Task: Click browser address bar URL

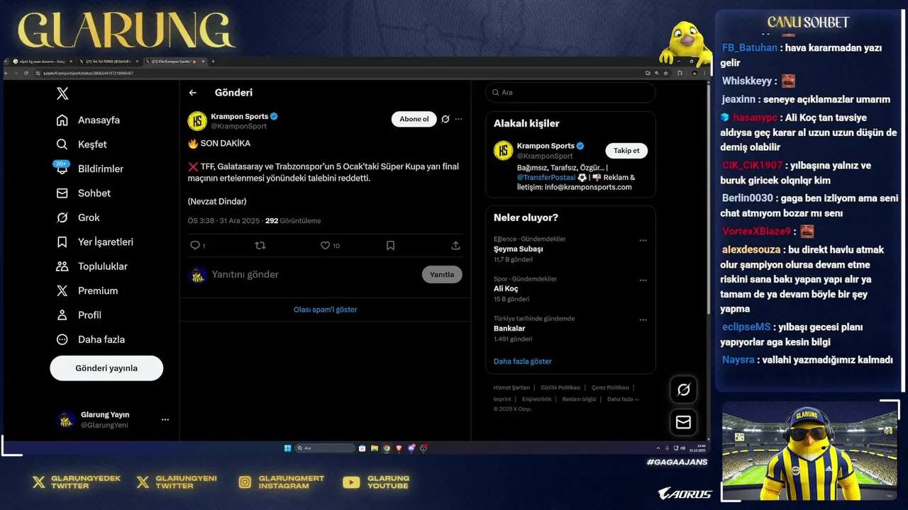Action: 88,73
